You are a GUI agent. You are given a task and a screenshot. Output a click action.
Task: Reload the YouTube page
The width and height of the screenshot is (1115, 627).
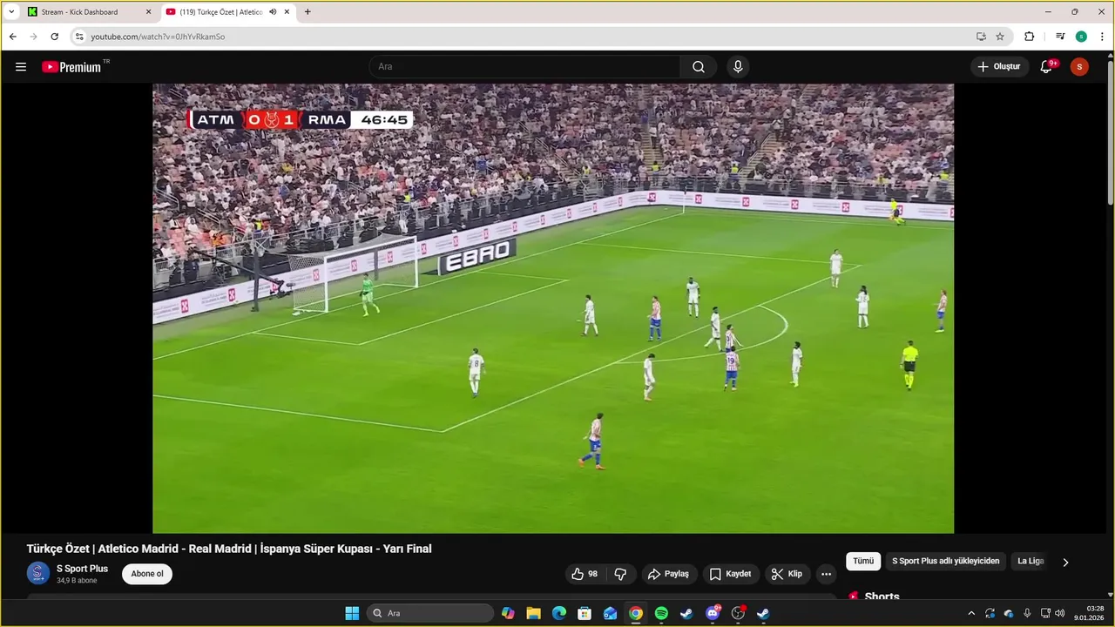[x=54, y=37]
